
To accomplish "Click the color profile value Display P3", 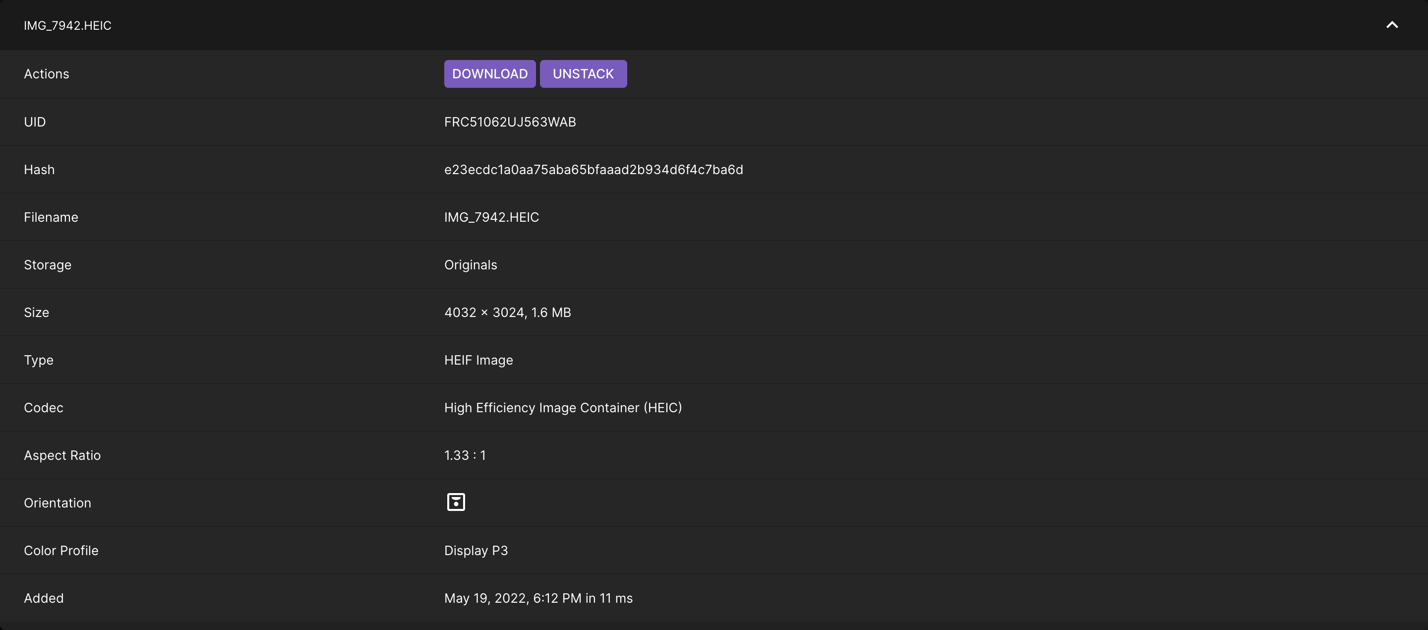I will pos(476,551).
